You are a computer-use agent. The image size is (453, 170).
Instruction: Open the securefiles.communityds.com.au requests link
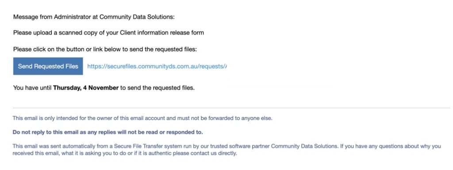pyautogui.click(x=157, y=66)
